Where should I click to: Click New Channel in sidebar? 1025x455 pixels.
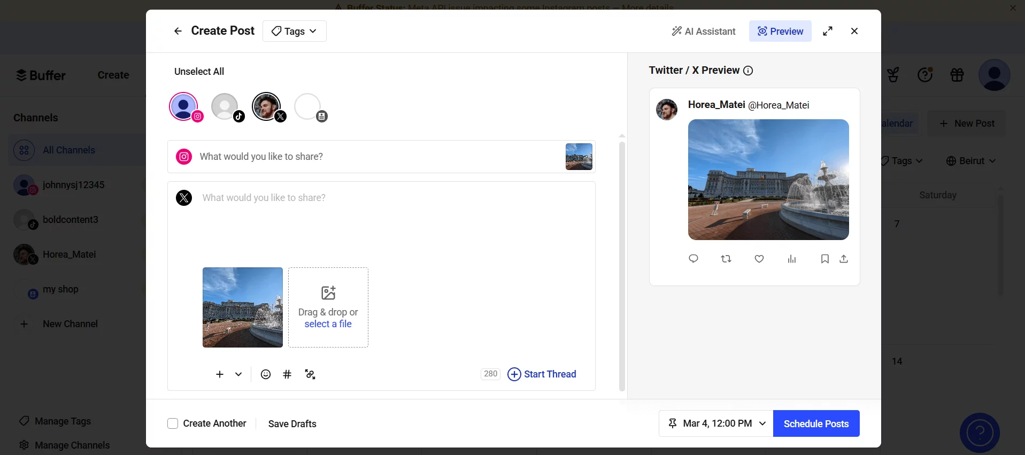pos(59,324)
